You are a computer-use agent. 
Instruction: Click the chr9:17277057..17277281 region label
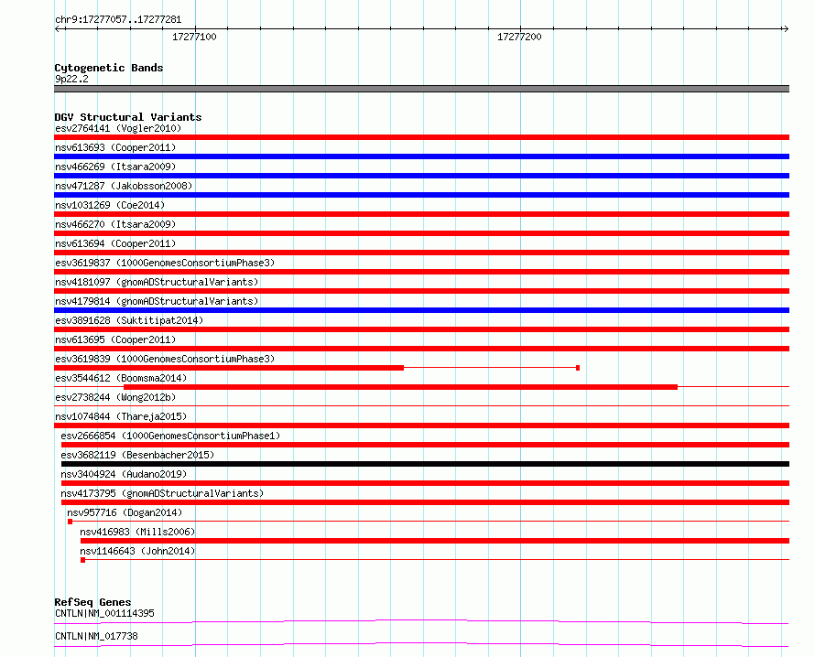click(x=118, y=20)
